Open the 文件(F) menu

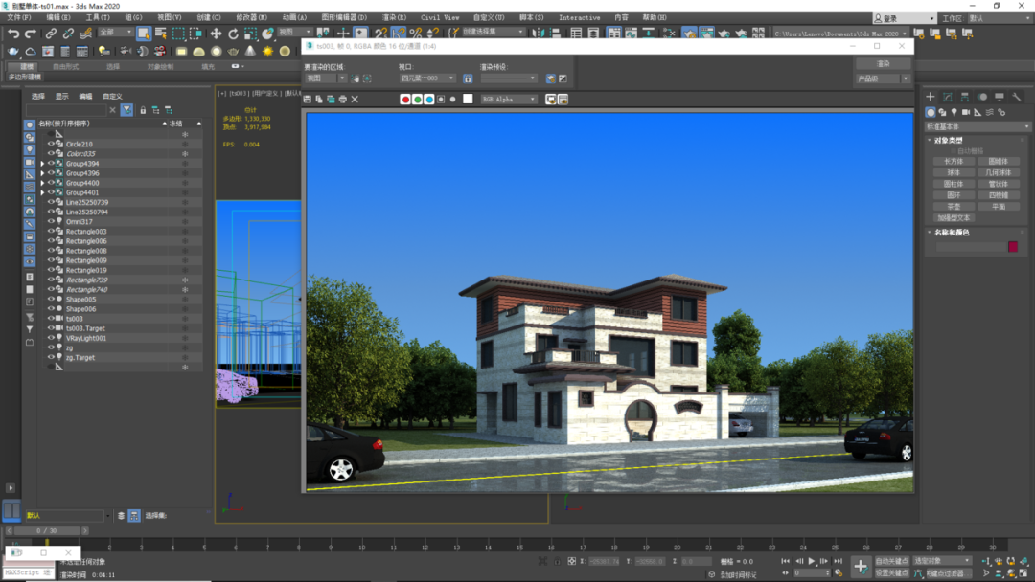coord(18,18)
